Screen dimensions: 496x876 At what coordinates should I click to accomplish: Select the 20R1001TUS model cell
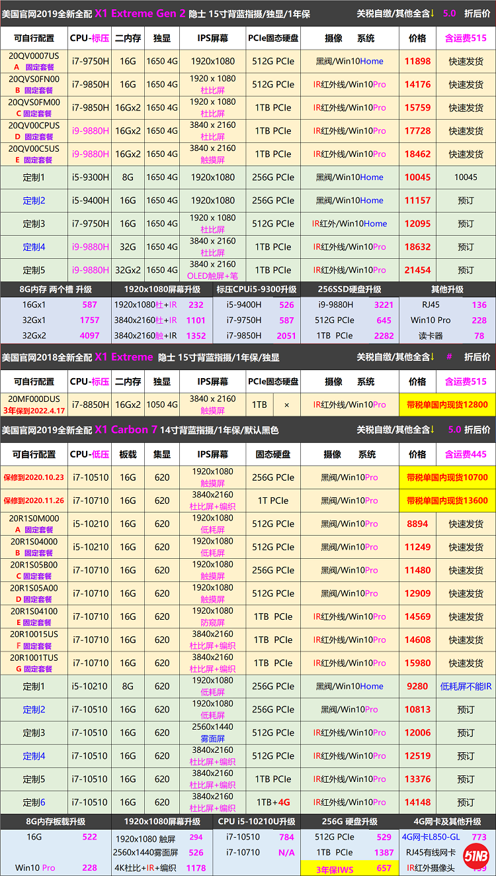click(x=34, y=663)
